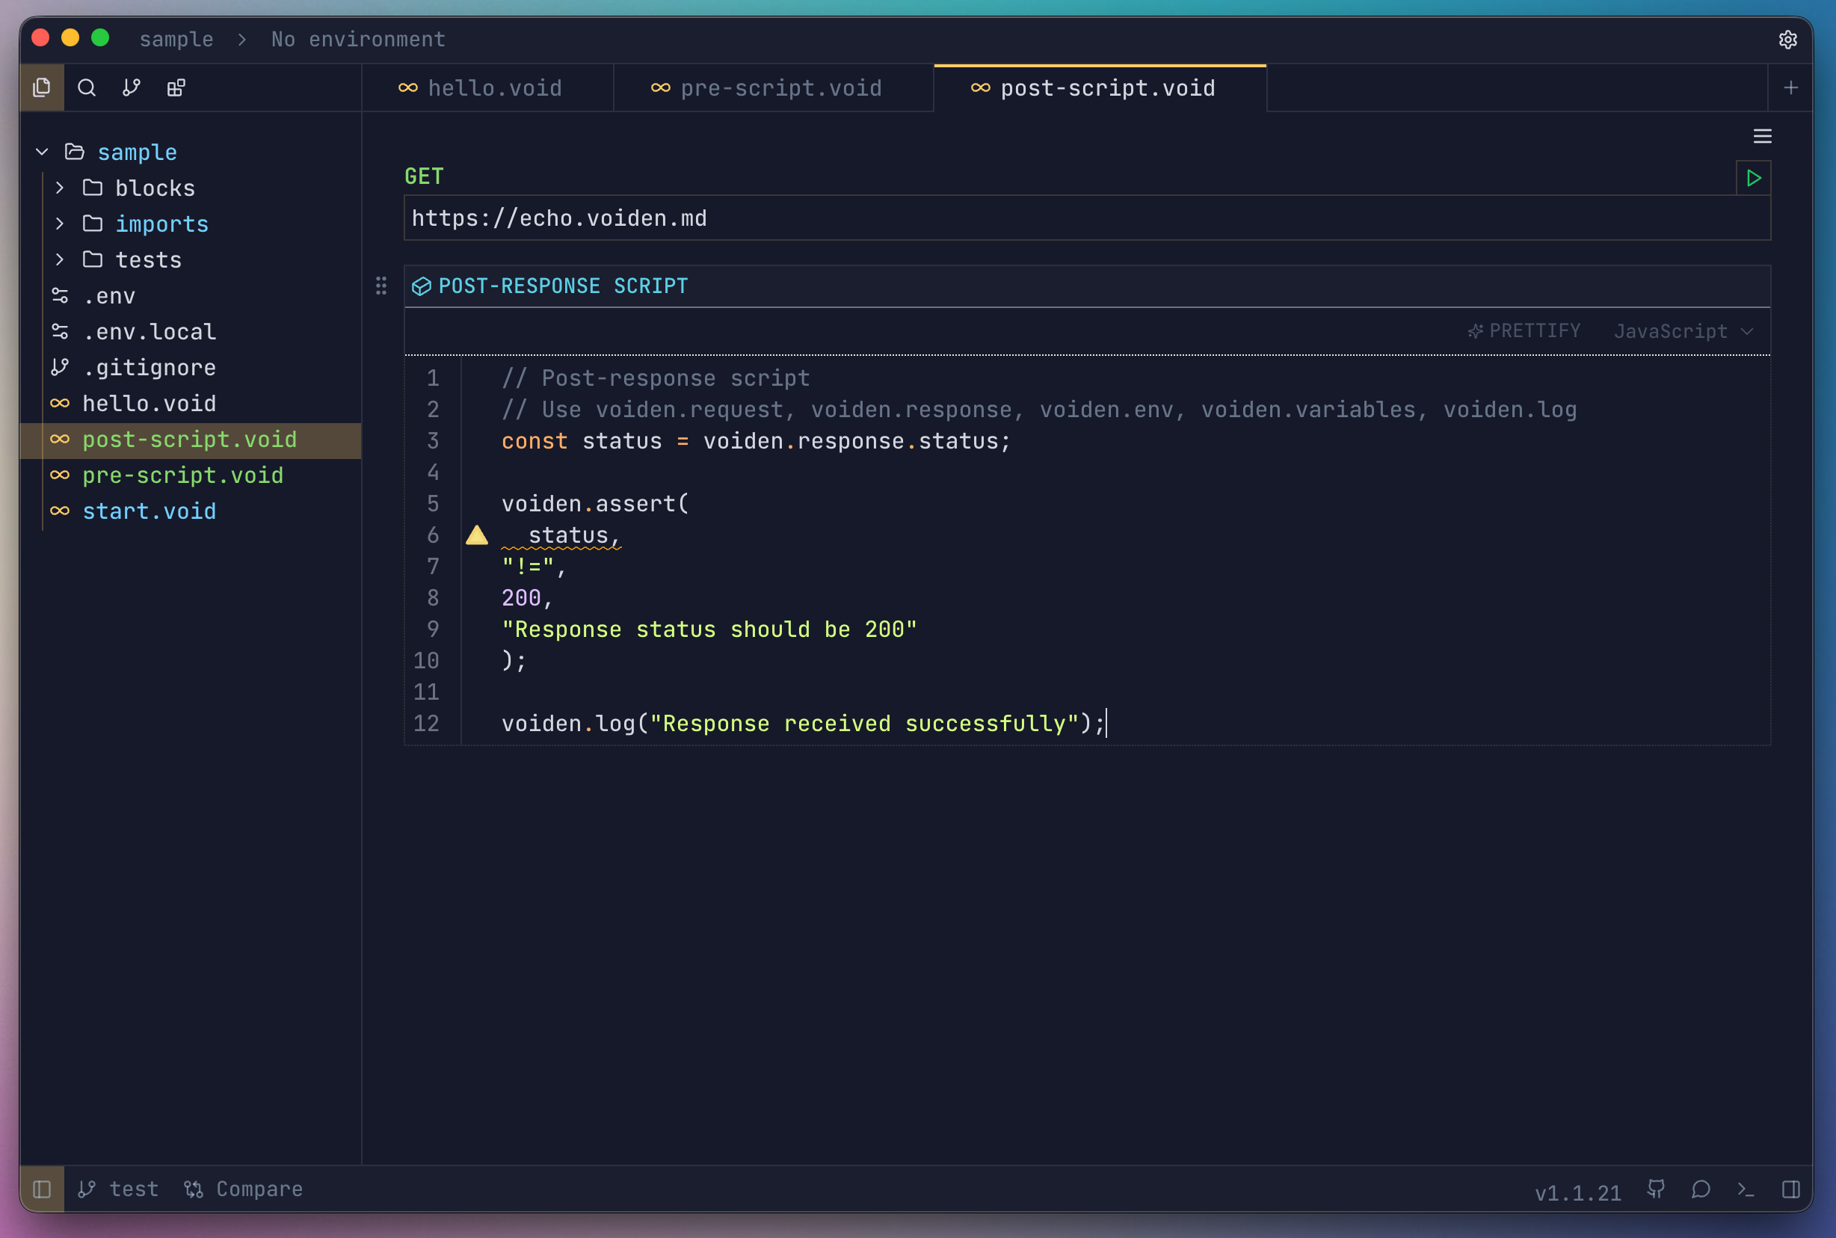Collapse the sample root folder
The image size is (1836, 1238).
[x=43, y=152]
